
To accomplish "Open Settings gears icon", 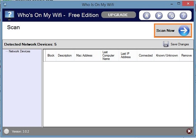I will point(171,16).
